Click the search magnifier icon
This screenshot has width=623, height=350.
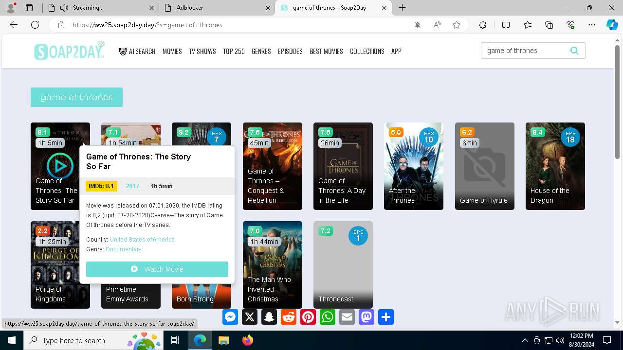(574, 51)
